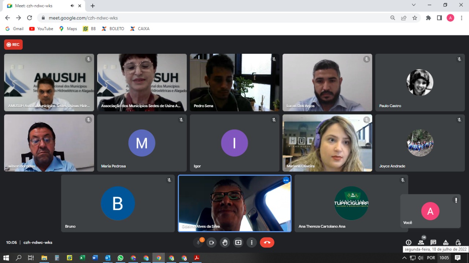This screenshot has height=263, width=469.
Task: Open the Gmail bookmark
Action: pyautogui.click(x=14, y=29)
